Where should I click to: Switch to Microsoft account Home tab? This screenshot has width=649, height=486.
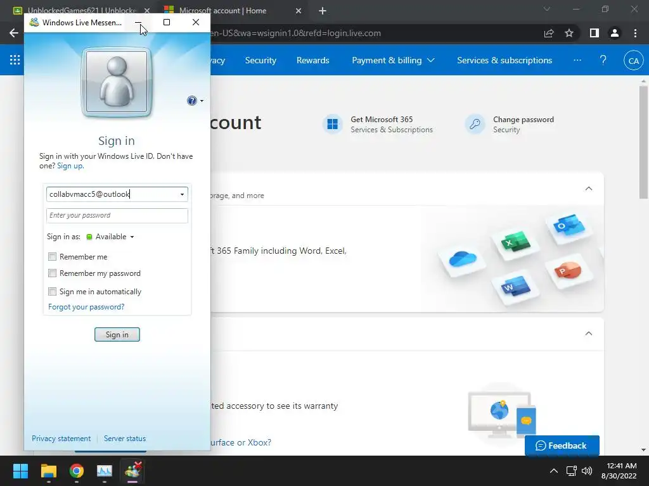coord(222,11)
